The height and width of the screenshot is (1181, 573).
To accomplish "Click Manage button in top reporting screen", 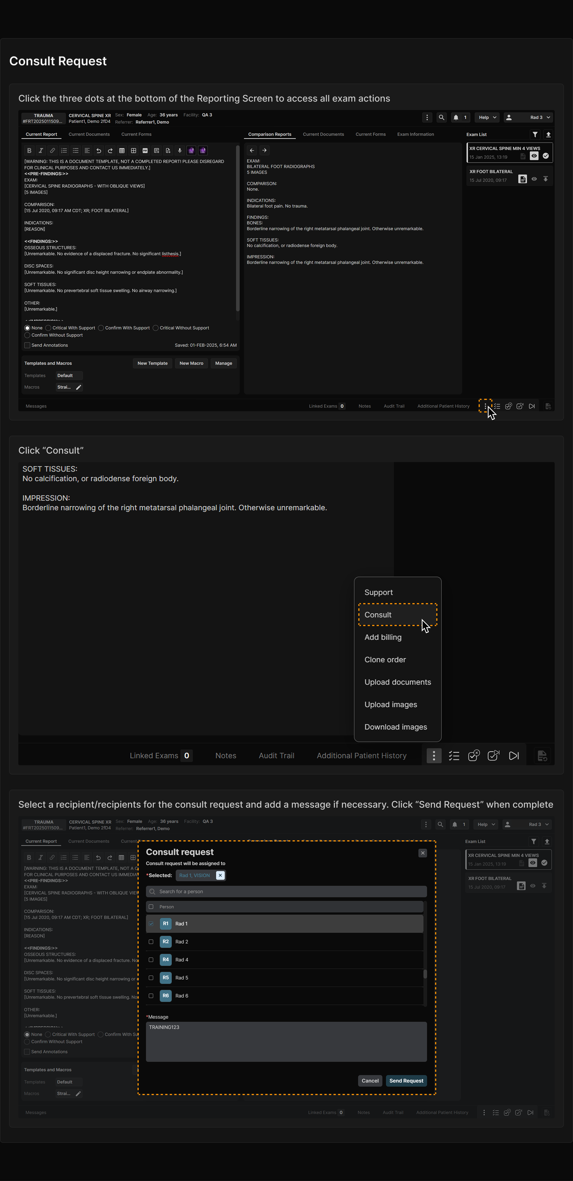I will 224,364.
